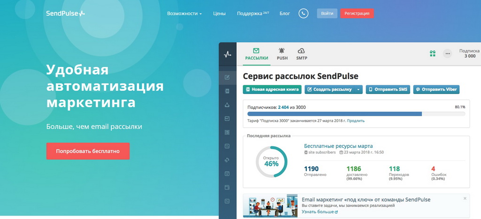
Task: Click the 1190 Отправлено stat
Action: (315, 171)
